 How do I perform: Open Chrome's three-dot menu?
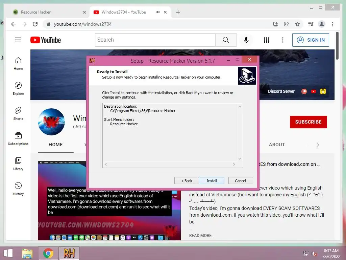332,24
